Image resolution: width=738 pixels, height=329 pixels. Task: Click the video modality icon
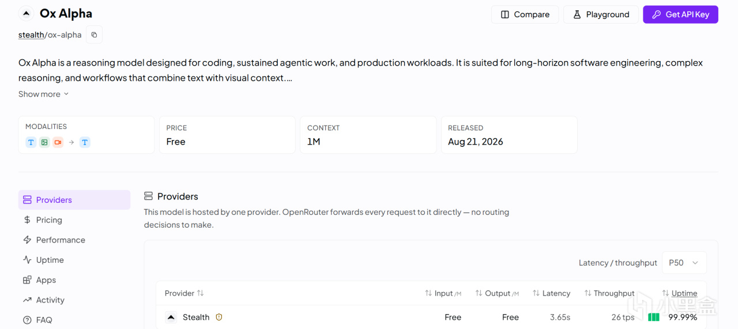tap(58, 142)
